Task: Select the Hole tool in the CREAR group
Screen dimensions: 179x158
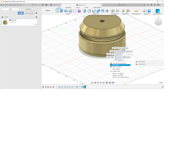Action: [71, 11]
